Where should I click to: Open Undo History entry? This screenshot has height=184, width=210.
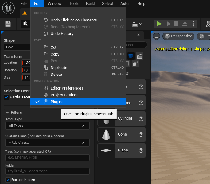click(78, 34)
